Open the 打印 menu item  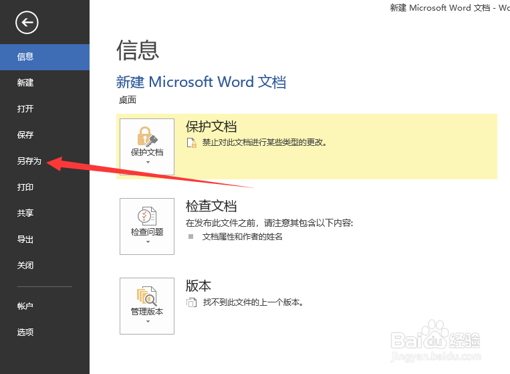[x=45, y=187]
